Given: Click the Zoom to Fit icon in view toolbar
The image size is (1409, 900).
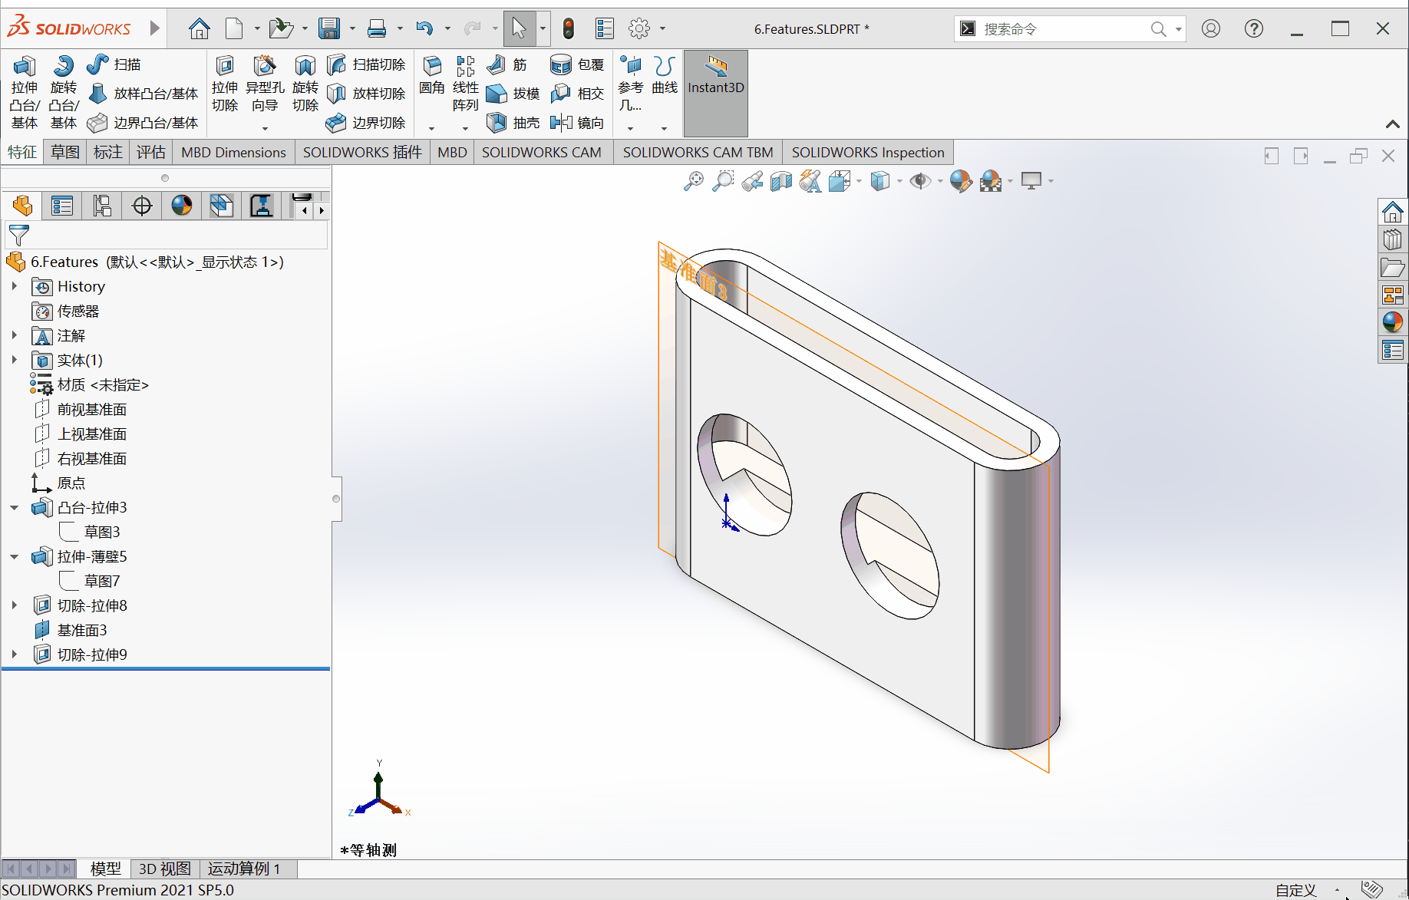Looking at the screenshot, I should pyautogui.click(x=694, y=181).
